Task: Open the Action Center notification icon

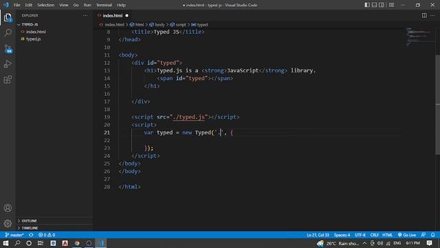Action: pos(429,243)
